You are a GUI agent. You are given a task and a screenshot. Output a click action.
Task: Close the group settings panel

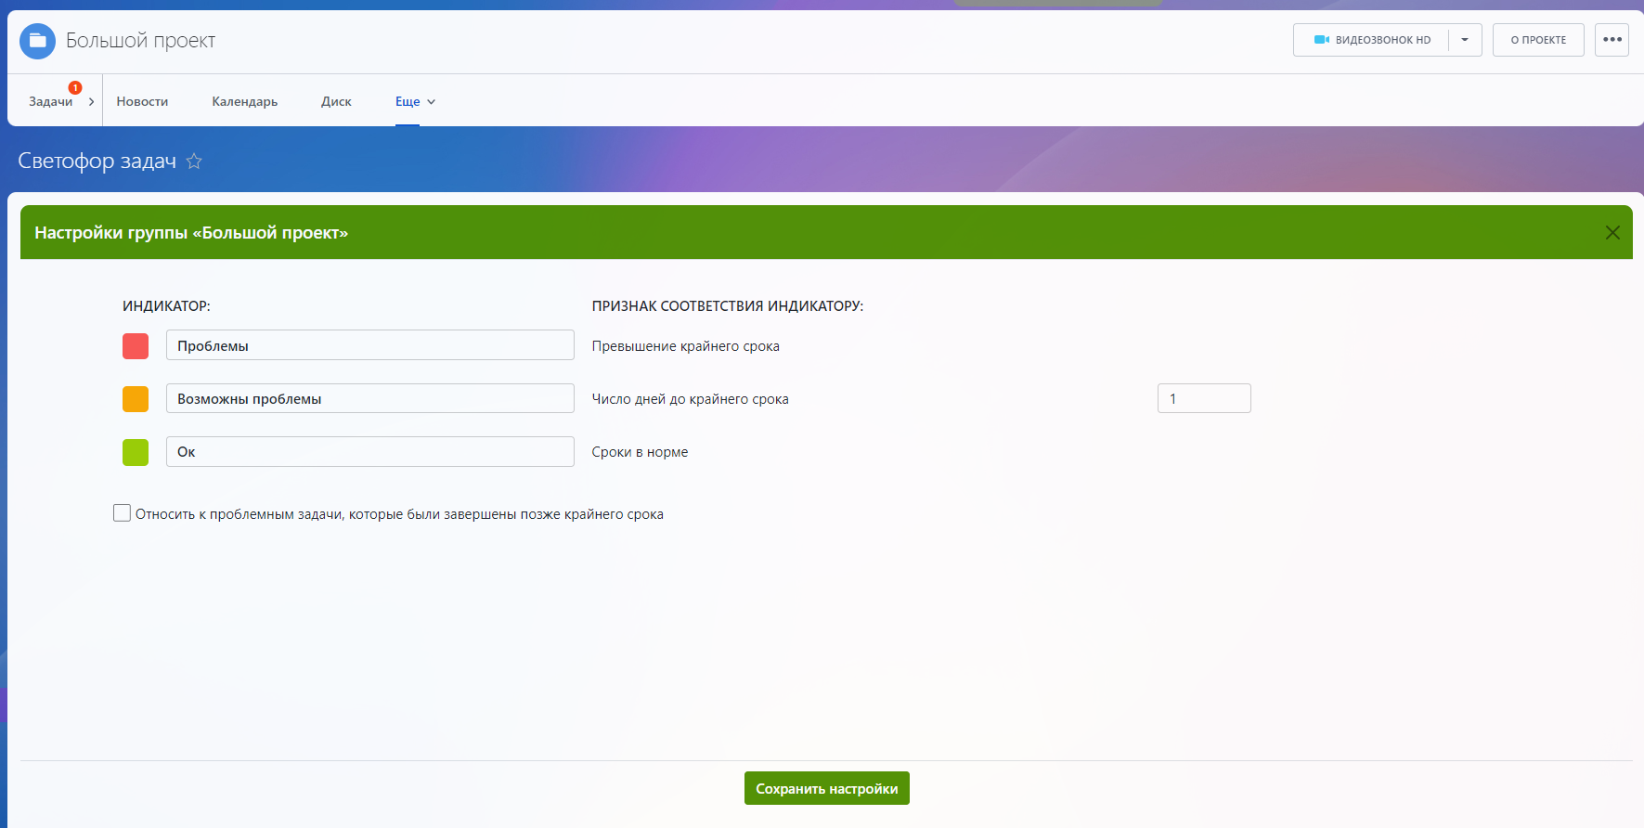coord(1612,233)
